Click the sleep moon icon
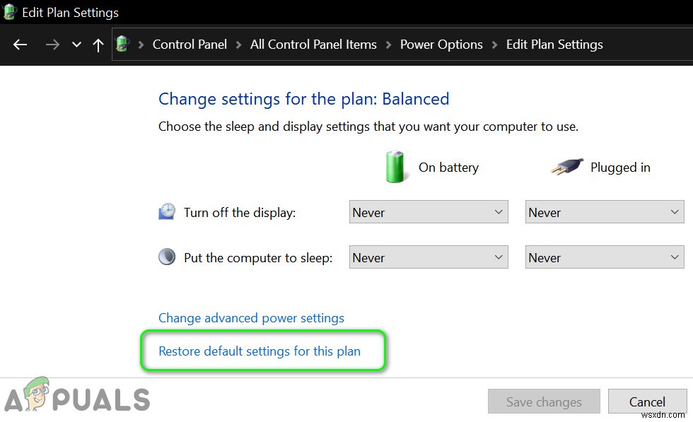Image resolution: width=693 pixels, height=422 pixels. tap(167, 257)
